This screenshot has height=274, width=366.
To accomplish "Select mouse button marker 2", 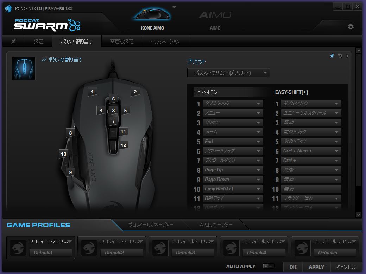I will [x=135, y=92].
